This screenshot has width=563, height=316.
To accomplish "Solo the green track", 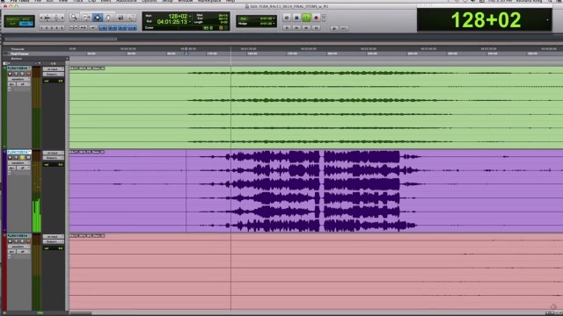I will (22, 74).
